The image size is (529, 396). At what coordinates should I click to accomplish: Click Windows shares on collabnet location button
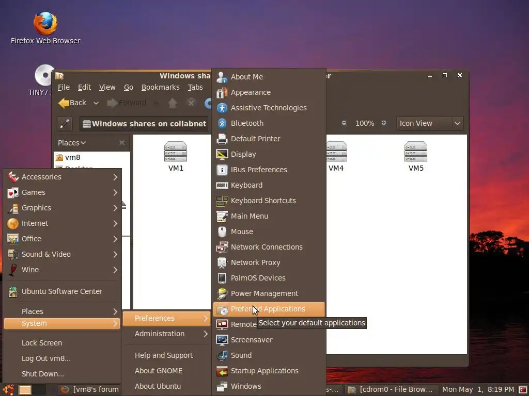point(144,124)
